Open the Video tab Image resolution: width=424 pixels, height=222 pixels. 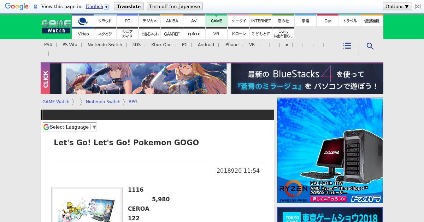tap(83, 33)
